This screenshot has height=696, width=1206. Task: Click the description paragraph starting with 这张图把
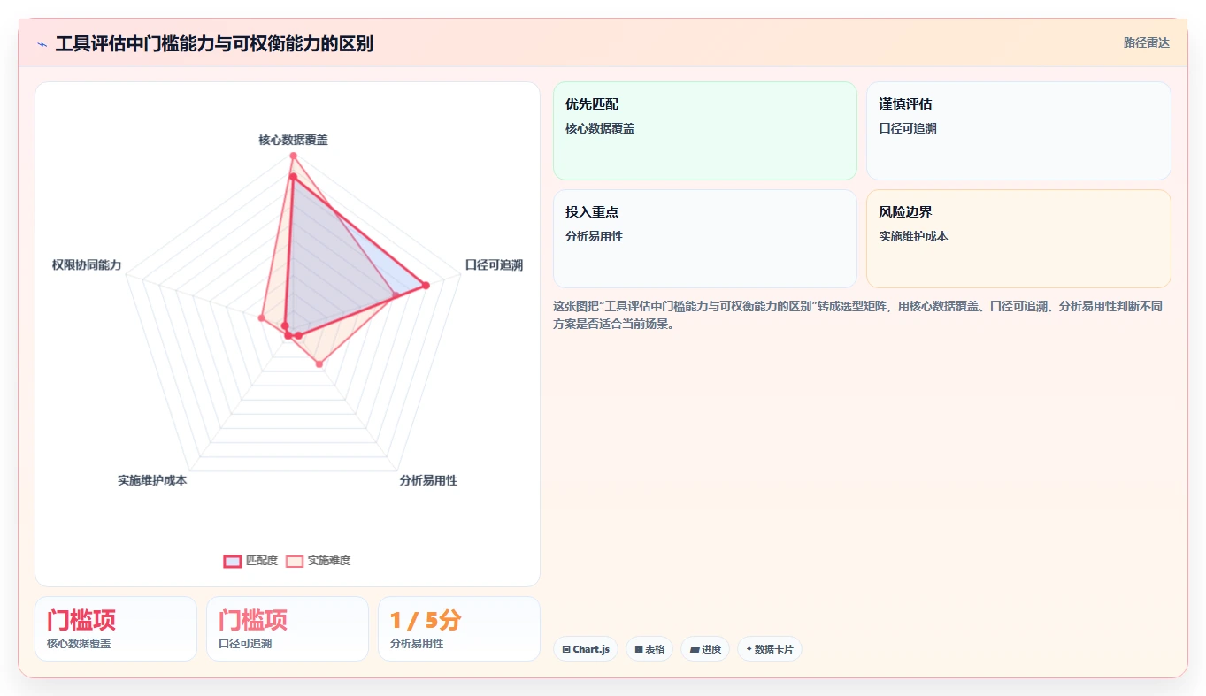[x=858, y=315]
